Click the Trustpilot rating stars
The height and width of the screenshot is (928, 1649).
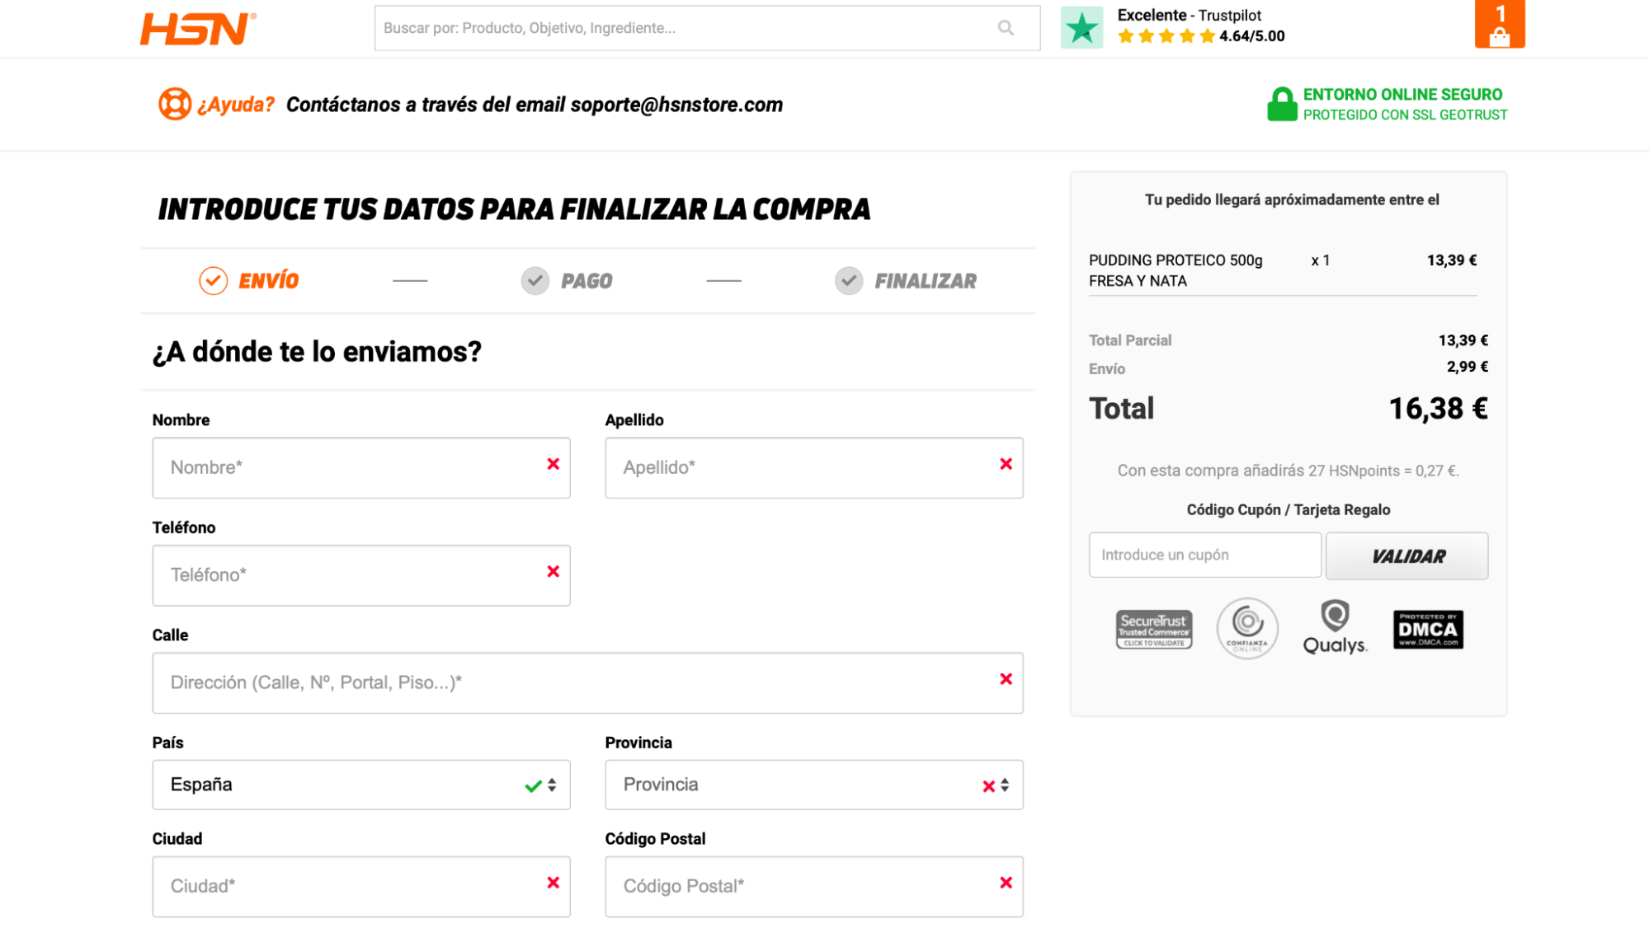pos(1166,36)
